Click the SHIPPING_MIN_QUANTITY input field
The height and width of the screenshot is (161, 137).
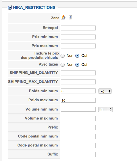pyautogui.click(x=78, y=73)
